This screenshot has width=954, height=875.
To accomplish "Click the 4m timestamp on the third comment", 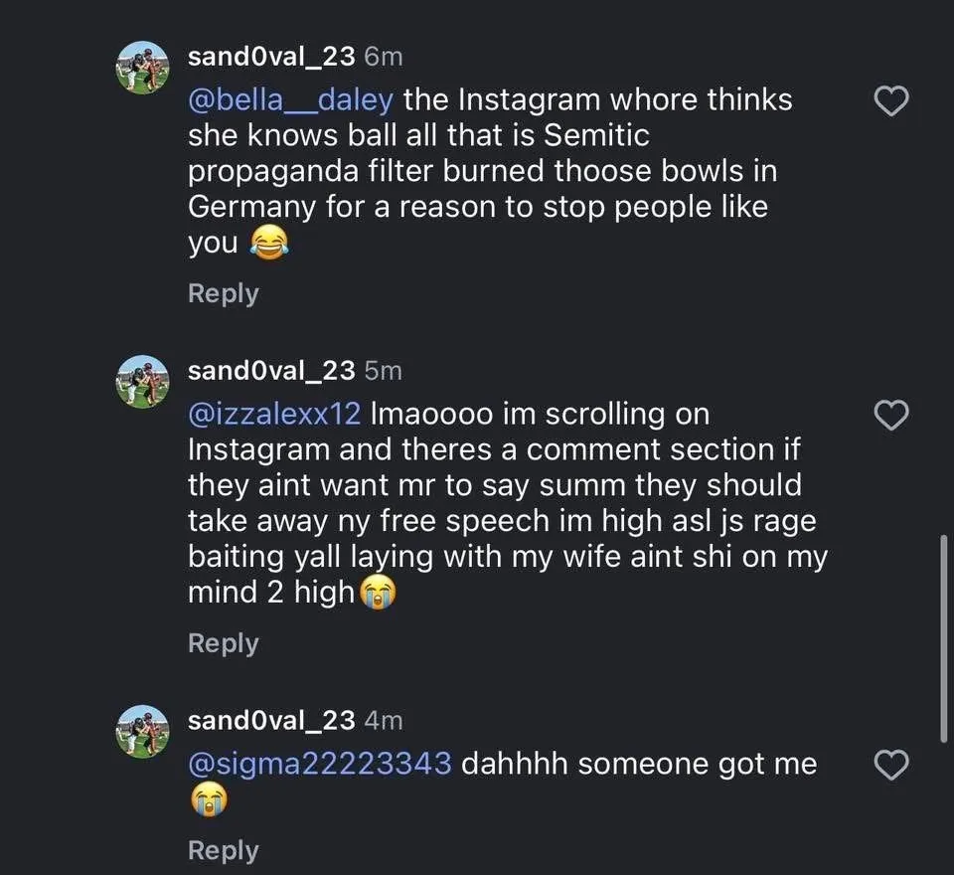I will click(x=384, y=720).
